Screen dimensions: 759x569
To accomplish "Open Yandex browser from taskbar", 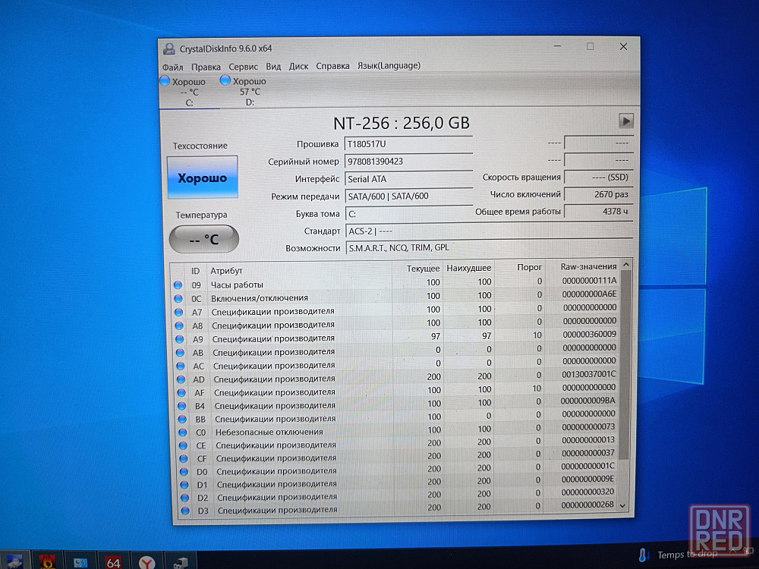I will (146, 561).
